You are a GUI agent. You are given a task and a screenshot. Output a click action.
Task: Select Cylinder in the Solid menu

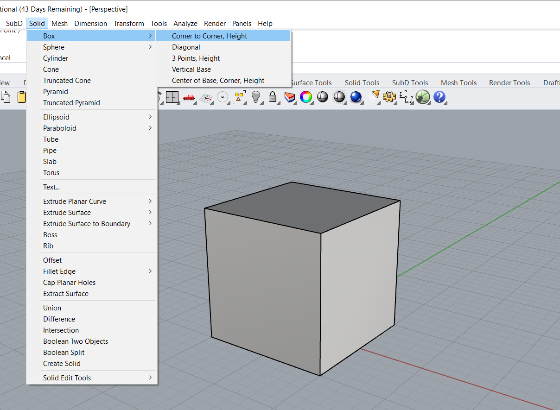coord(56,58)
